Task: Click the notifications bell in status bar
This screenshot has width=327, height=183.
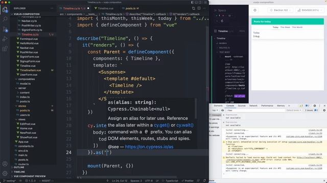Action: (204, 181)
